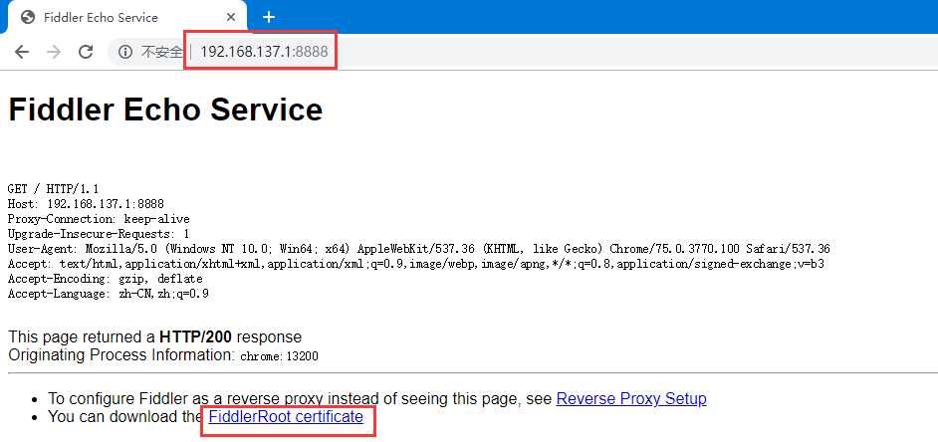Click the 'chrome:13200' process text
The image size is (938, 442).
point(280,356)
